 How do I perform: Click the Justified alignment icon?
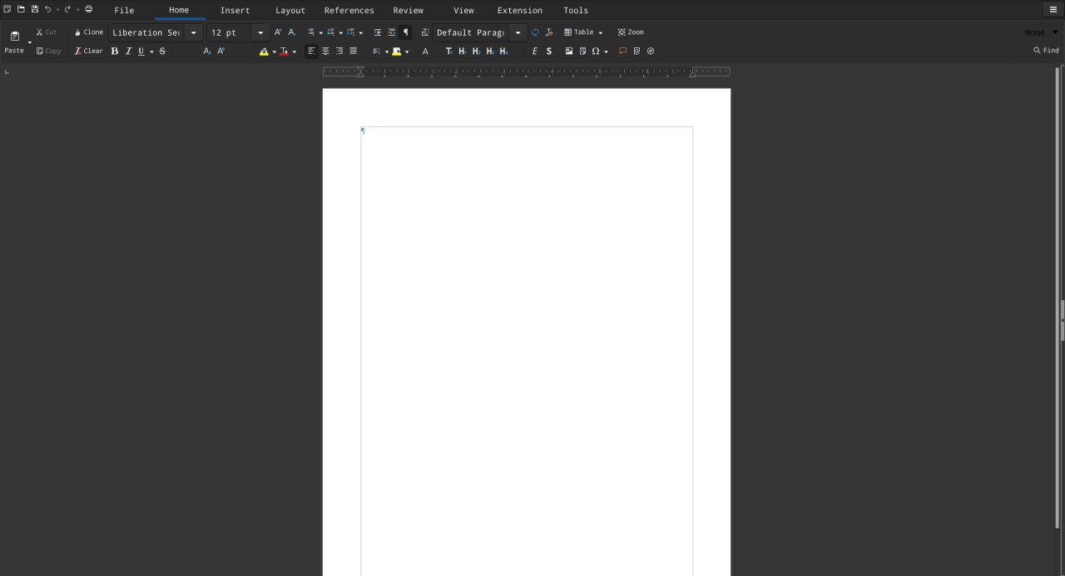point(353,52)
